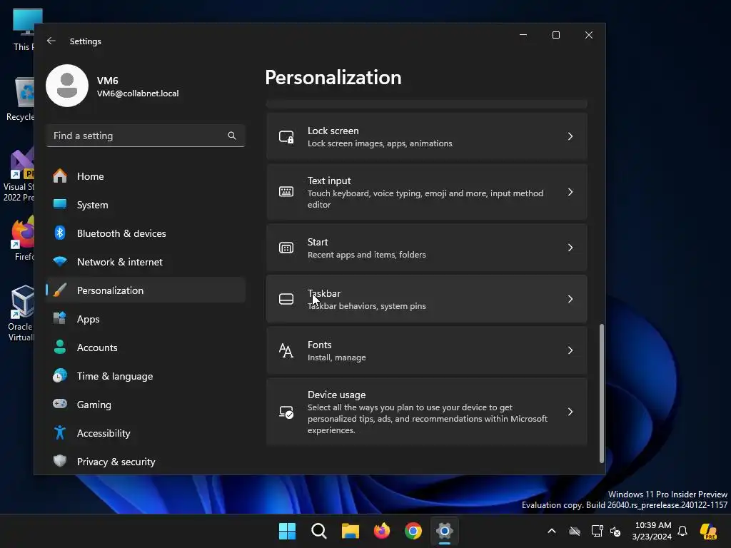Click the 10:39 AM clock in taskbar
The image size is (731, 548).
[x=652, y=531]
